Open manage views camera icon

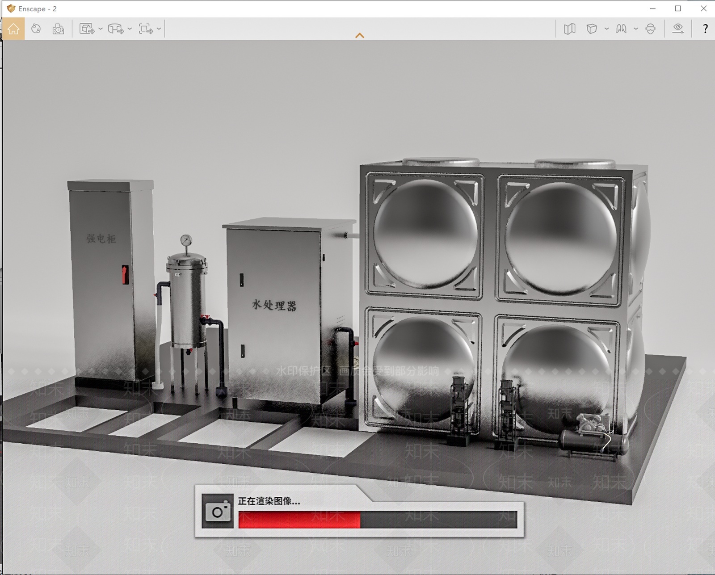pyautogui.click(x=58, y=29)
